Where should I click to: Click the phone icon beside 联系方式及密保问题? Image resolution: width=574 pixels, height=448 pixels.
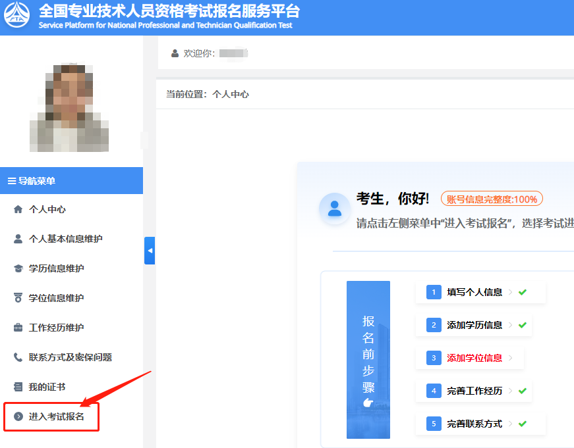coord(18,358)
